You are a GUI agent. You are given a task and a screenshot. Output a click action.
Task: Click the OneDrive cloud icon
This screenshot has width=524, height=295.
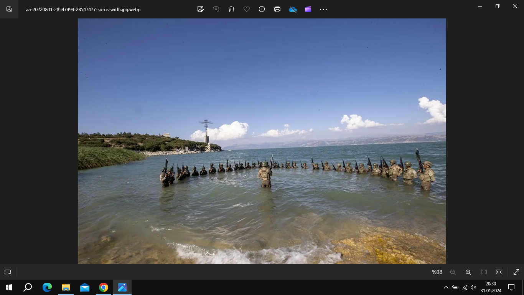(293, 9)
